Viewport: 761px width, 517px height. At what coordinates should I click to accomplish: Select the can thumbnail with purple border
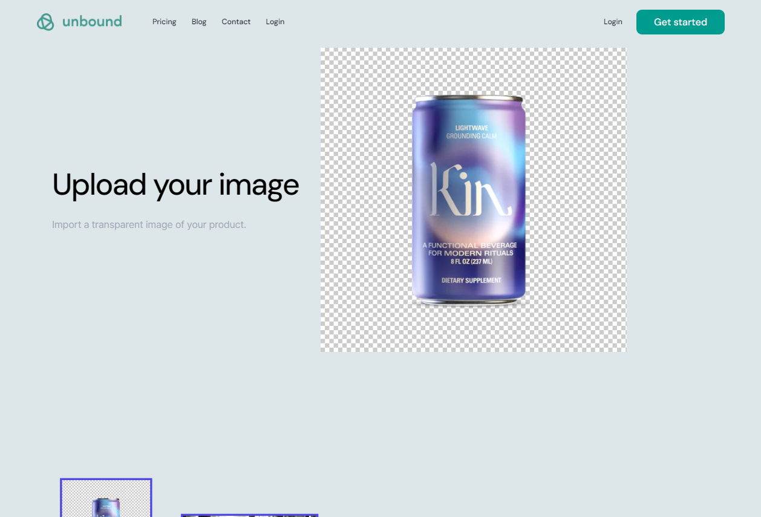click(x=106, y=498)
